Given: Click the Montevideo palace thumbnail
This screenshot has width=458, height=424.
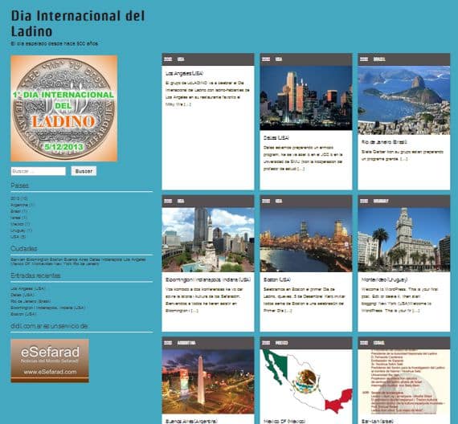Looking at the screenshot, I should 404,240.
